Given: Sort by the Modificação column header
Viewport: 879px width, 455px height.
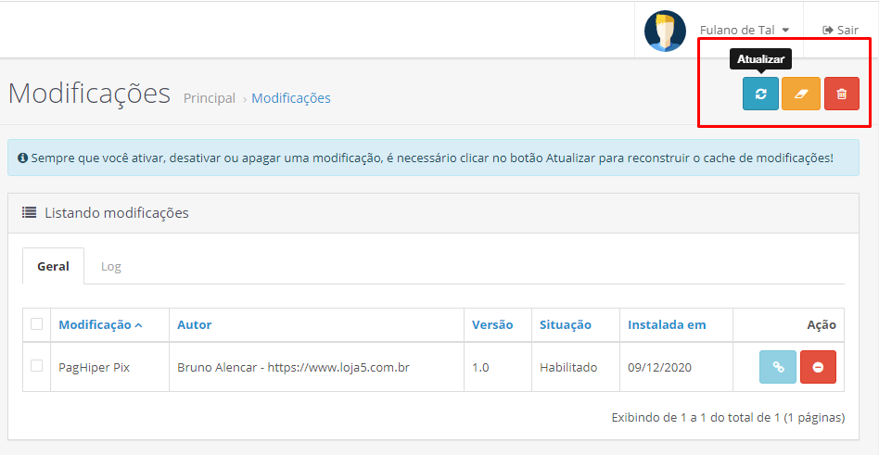Looking at the screenshot, I should pyautogui.click(x=100, y=325).
